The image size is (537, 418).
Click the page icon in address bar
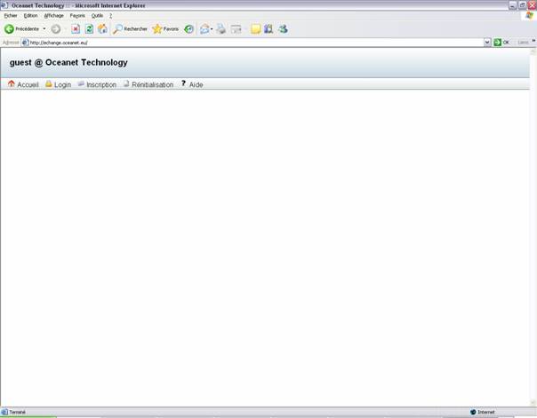click(x=25, y=43)
